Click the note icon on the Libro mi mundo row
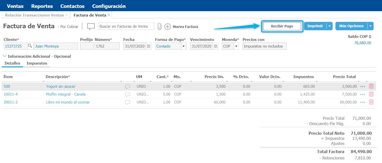Viewport: 382px width, 163px height. 128,102
